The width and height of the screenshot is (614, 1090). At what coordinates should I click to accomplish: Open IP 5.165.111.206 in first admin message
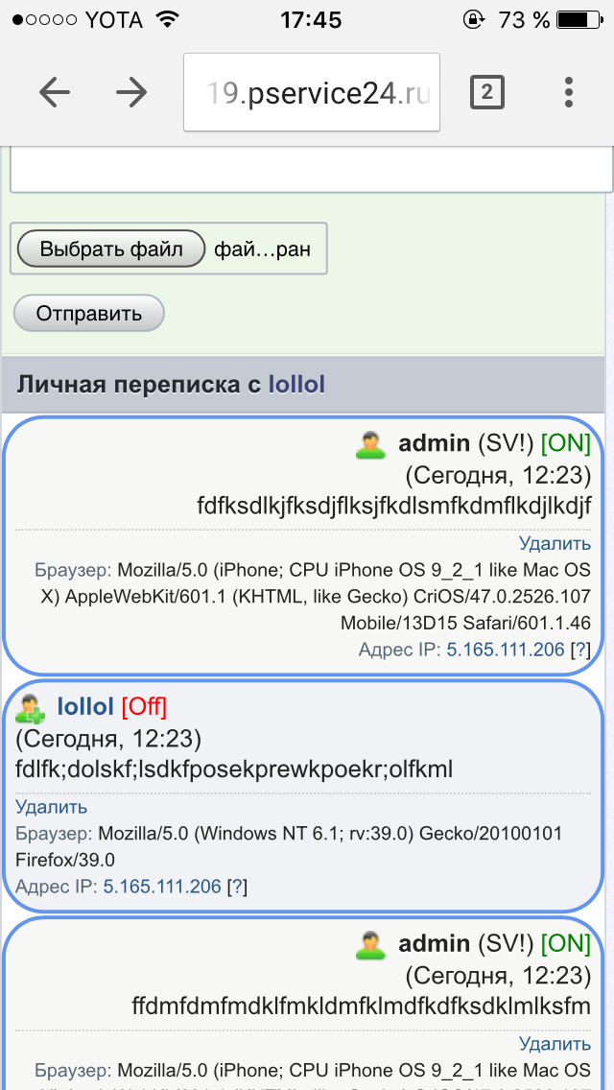click(506, 650)
